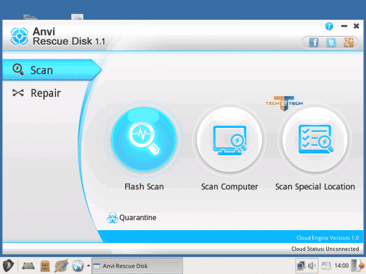366x274 pixels.
Task: Select Anvi Rescue Disk taskbar button
Action: 137,266
